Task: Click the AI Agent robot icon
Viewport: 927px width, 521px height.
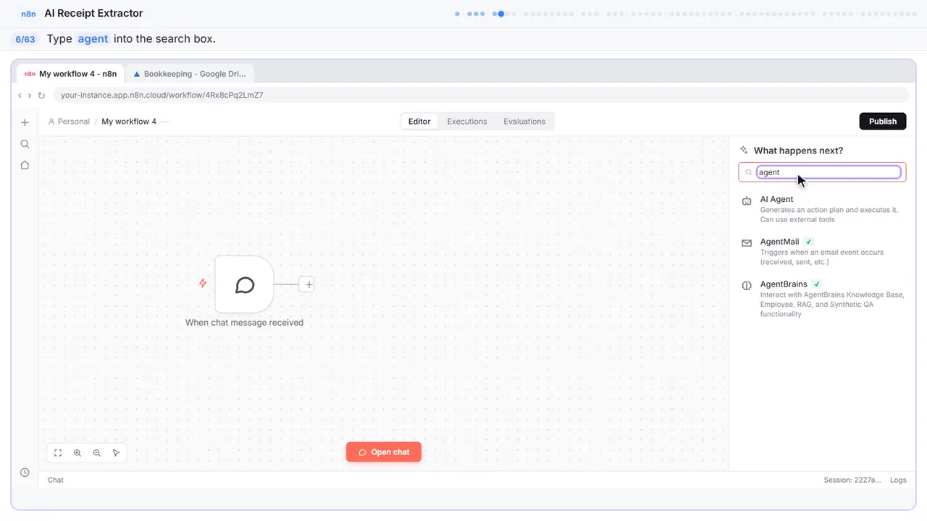Action: [747, 201]
